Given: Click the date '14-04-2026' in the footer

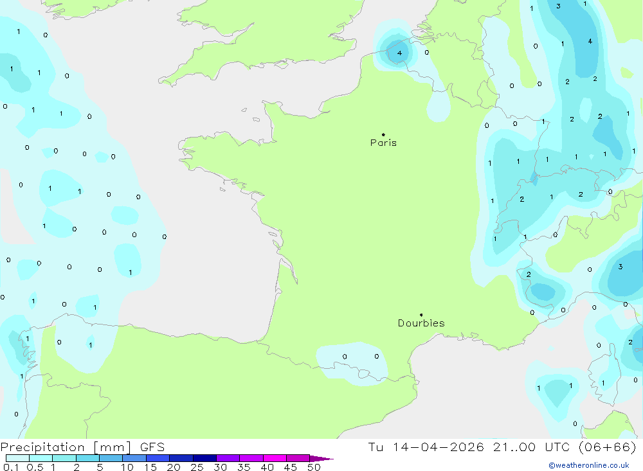Looking at the screenshot, I should point(438,447).
